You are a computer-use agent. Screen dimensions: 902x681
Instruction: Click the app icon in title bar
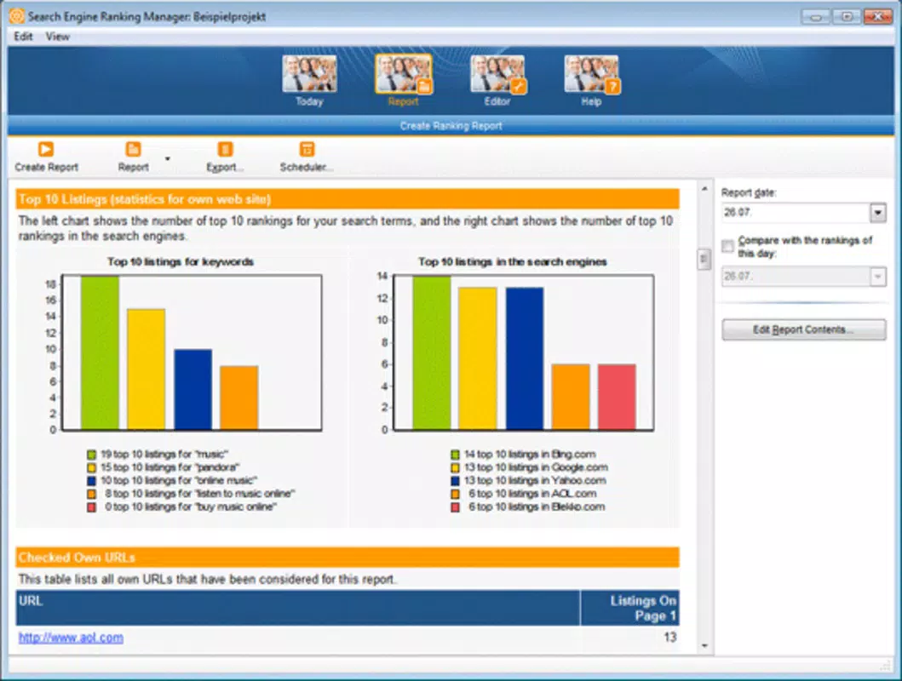[17, 16]
